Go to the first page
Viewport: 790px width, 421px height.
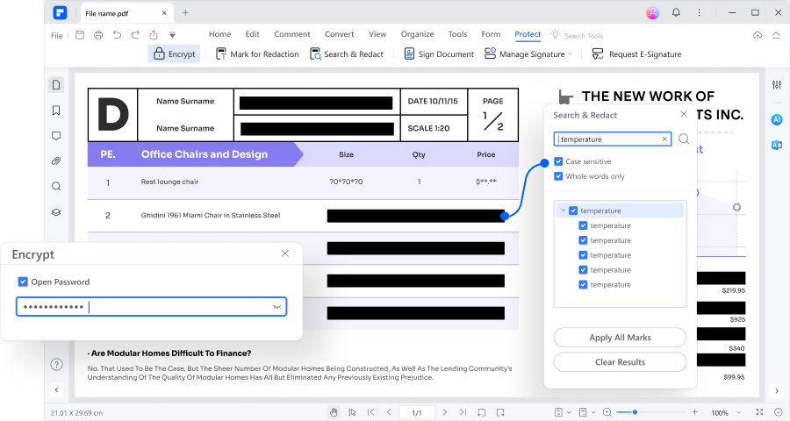pos(370,412)
